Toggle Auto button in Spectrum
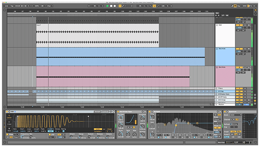 click(226, 137)
